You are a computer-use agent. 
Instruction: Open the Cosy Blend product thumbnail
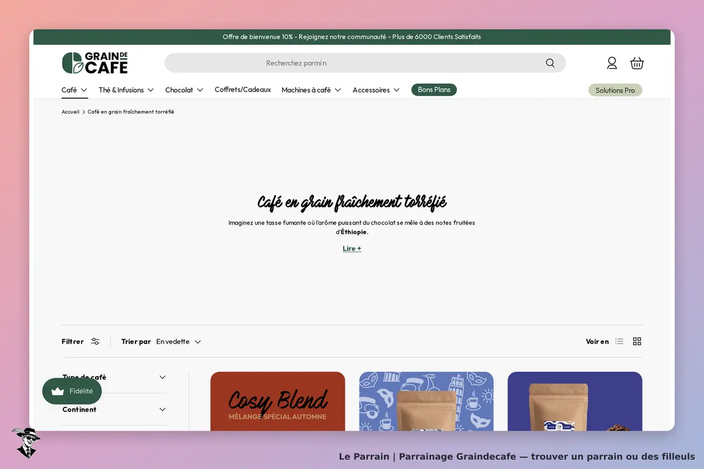tap(277, 401)
